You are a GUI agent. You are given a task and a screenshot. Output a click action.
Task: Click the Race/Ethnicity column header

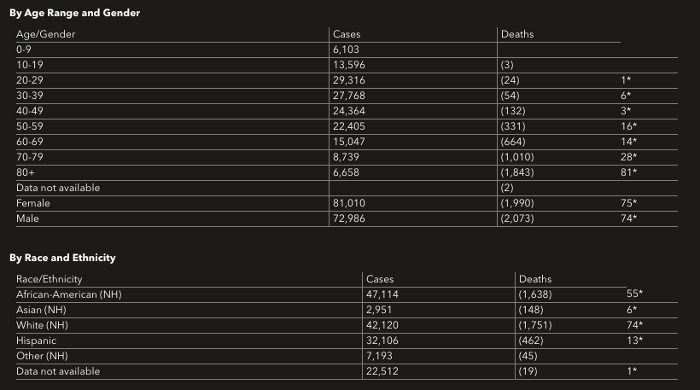coord(50,279)
